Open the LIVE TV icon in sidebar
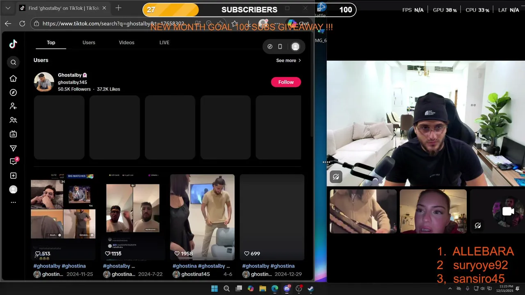Viewport: 525px width, 295px height. pyautogui.click(x=13, y=134)
